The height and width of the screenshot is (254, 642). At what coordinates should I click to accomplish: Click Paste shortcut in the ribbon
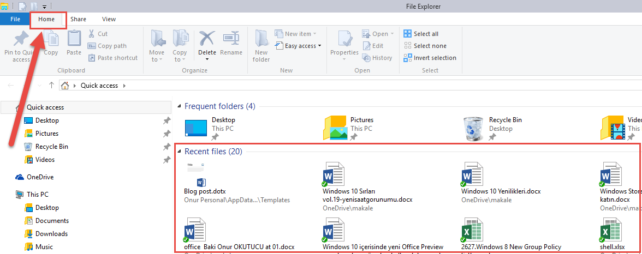(x=113, y=58)
